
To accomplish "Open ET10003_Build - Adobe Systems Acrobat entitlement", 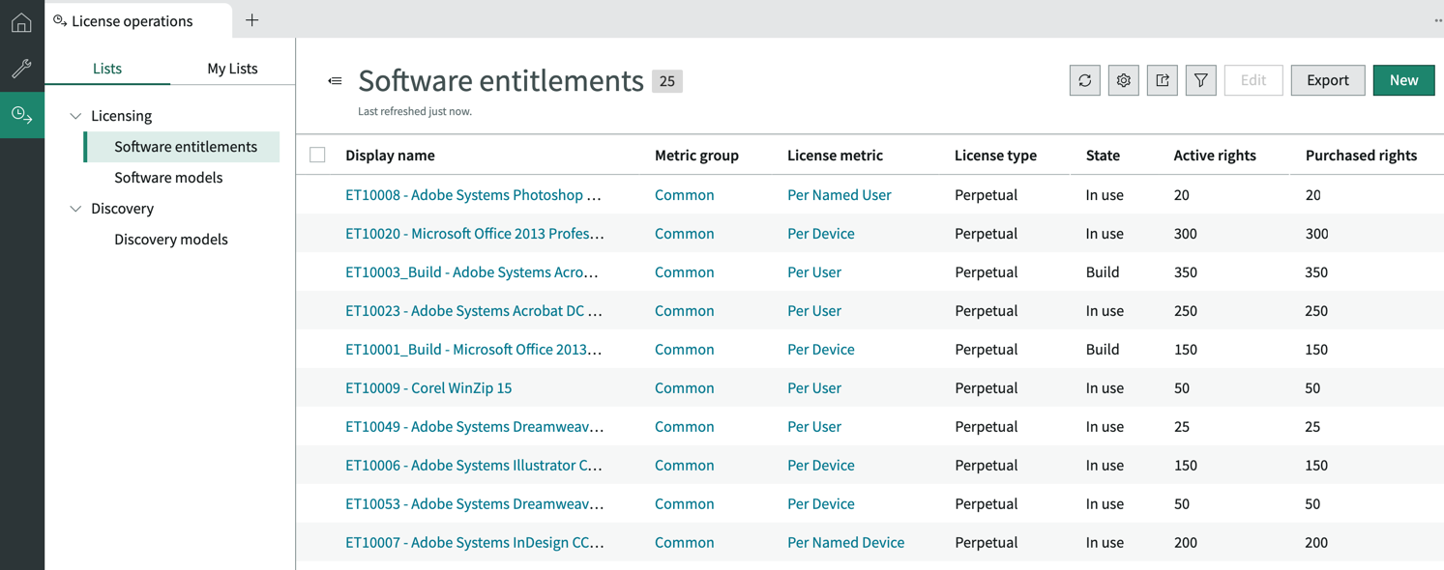I will (472, 272).
